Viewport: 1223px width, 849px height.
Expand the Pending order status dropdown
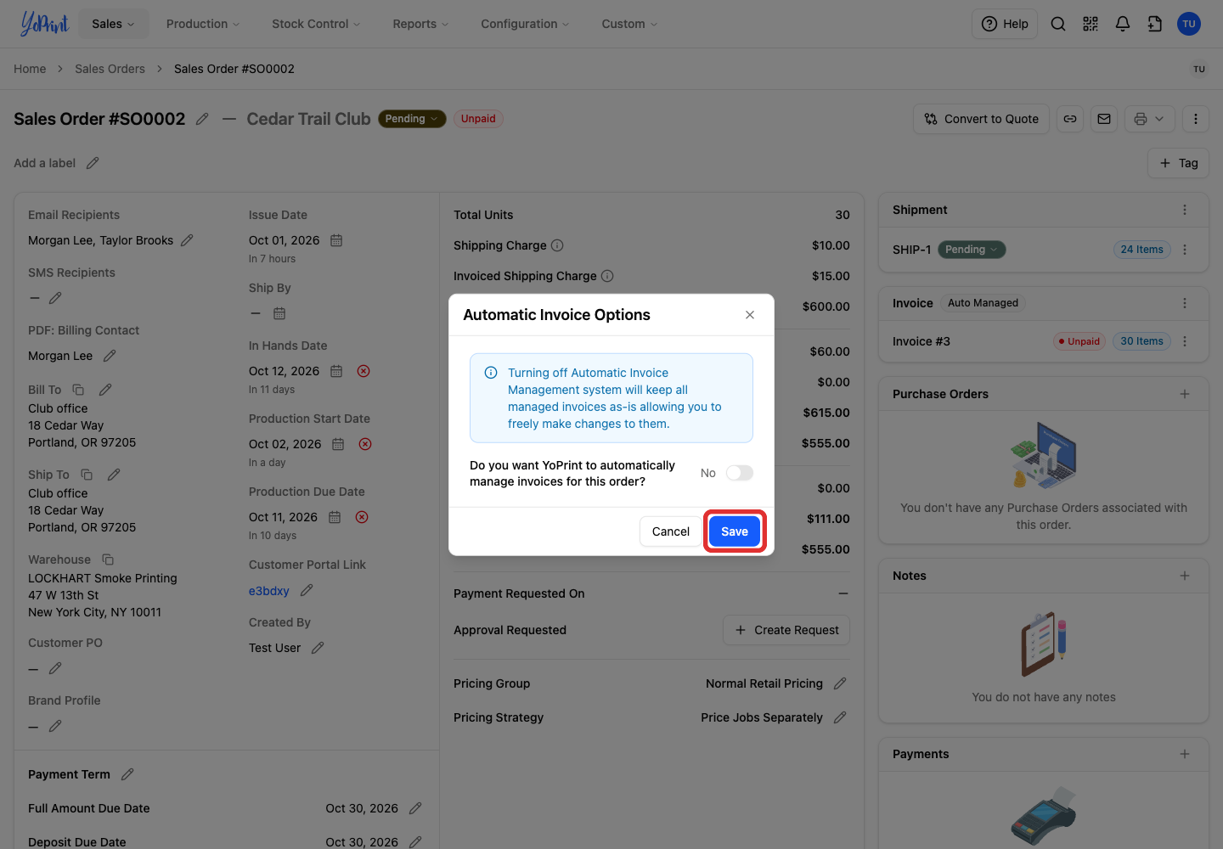412,119
